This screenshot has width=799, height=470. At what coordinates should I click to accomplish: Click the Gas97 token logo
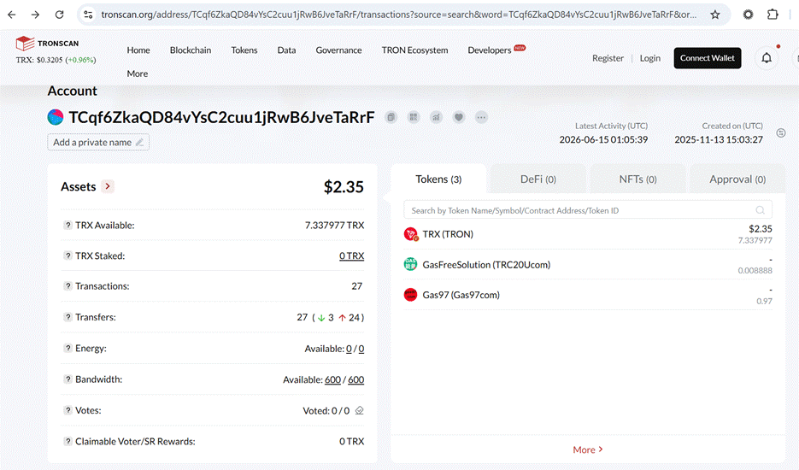[x=410, y=295]
